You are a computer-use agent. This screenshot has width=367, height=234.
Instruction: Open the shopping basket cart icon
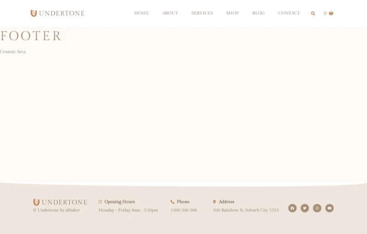point(331,13)
